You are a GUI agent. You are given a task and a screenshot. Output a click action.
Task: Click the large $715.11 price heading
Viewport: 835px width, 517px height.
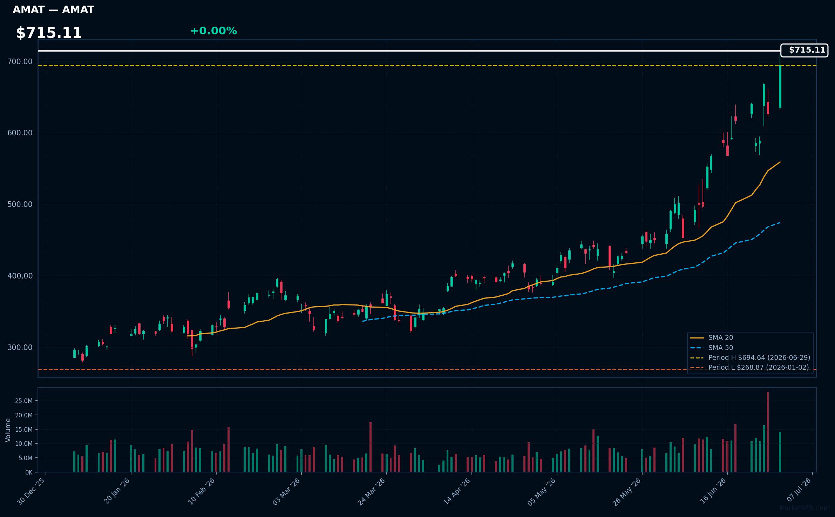pyautogui.click(x=49, y=33)
